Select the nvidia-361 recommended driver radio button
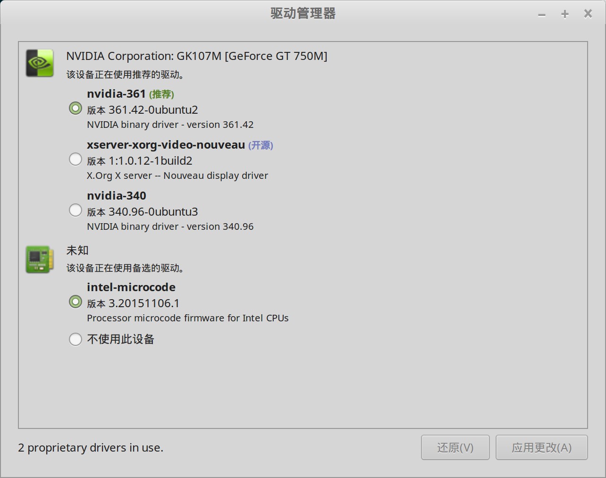Screen dimensions: 606x478 [x=76, y=109]
